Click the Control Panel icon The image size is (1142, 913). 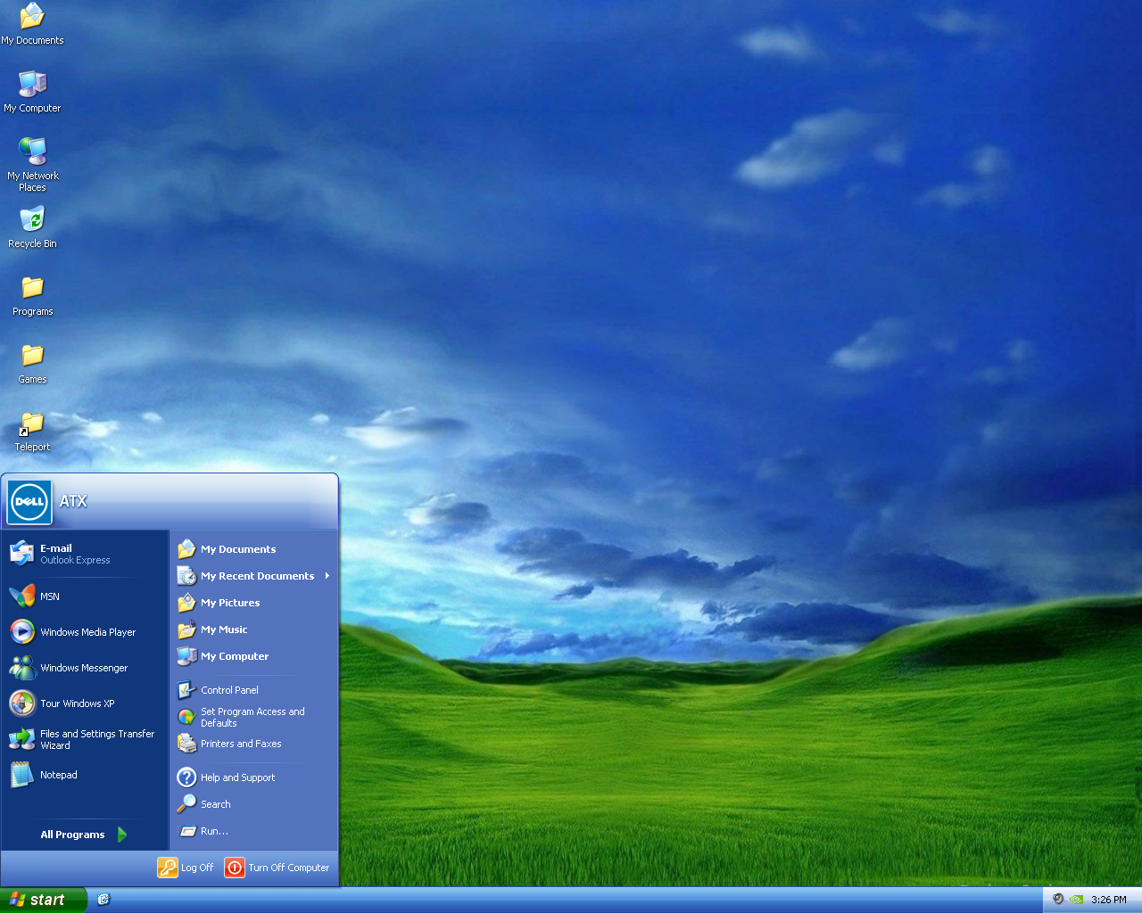(x=186, y=690)
